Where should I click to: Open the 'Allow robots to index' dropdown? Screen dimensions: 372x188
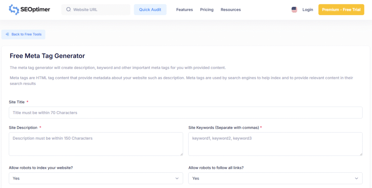96,178
